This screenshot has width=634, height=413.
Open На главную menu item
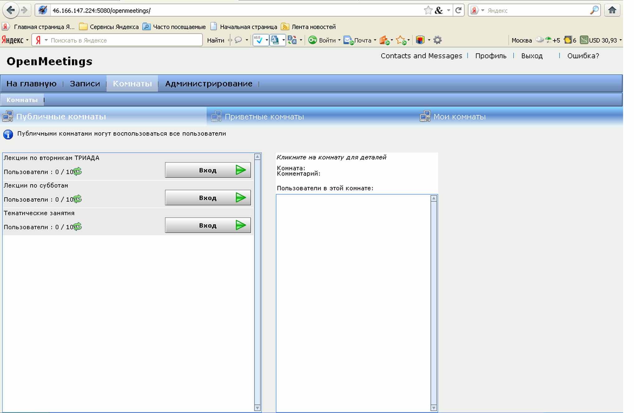point(31,84)
